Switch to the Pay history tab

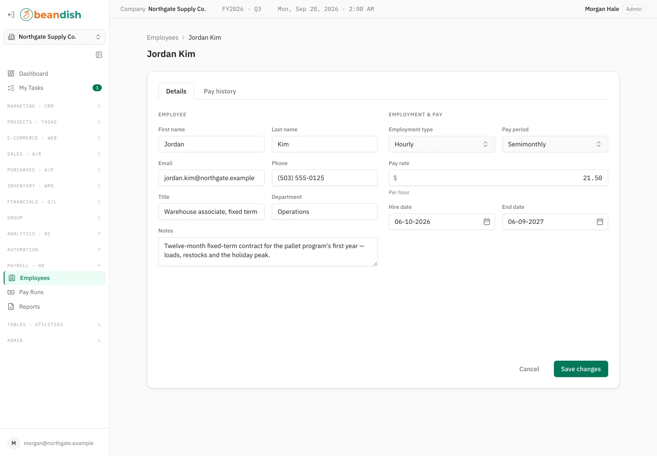pos(220,91)
